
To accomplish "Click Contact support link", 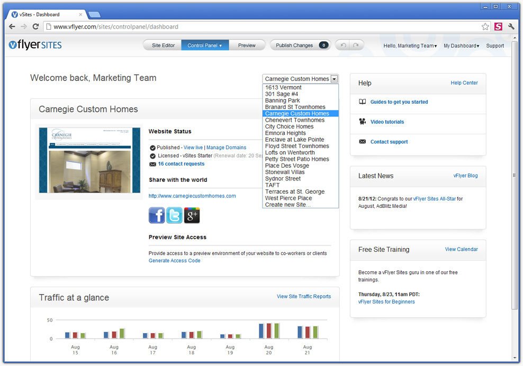I will [389, 142].
